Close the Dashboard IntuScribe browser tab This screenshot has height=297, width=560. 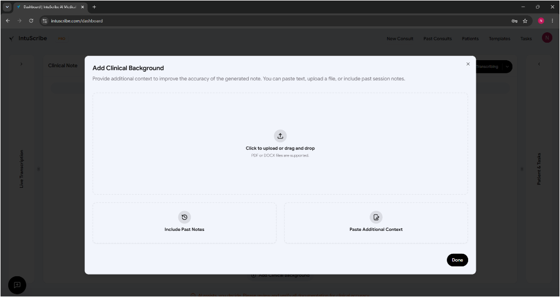point(83,7)
